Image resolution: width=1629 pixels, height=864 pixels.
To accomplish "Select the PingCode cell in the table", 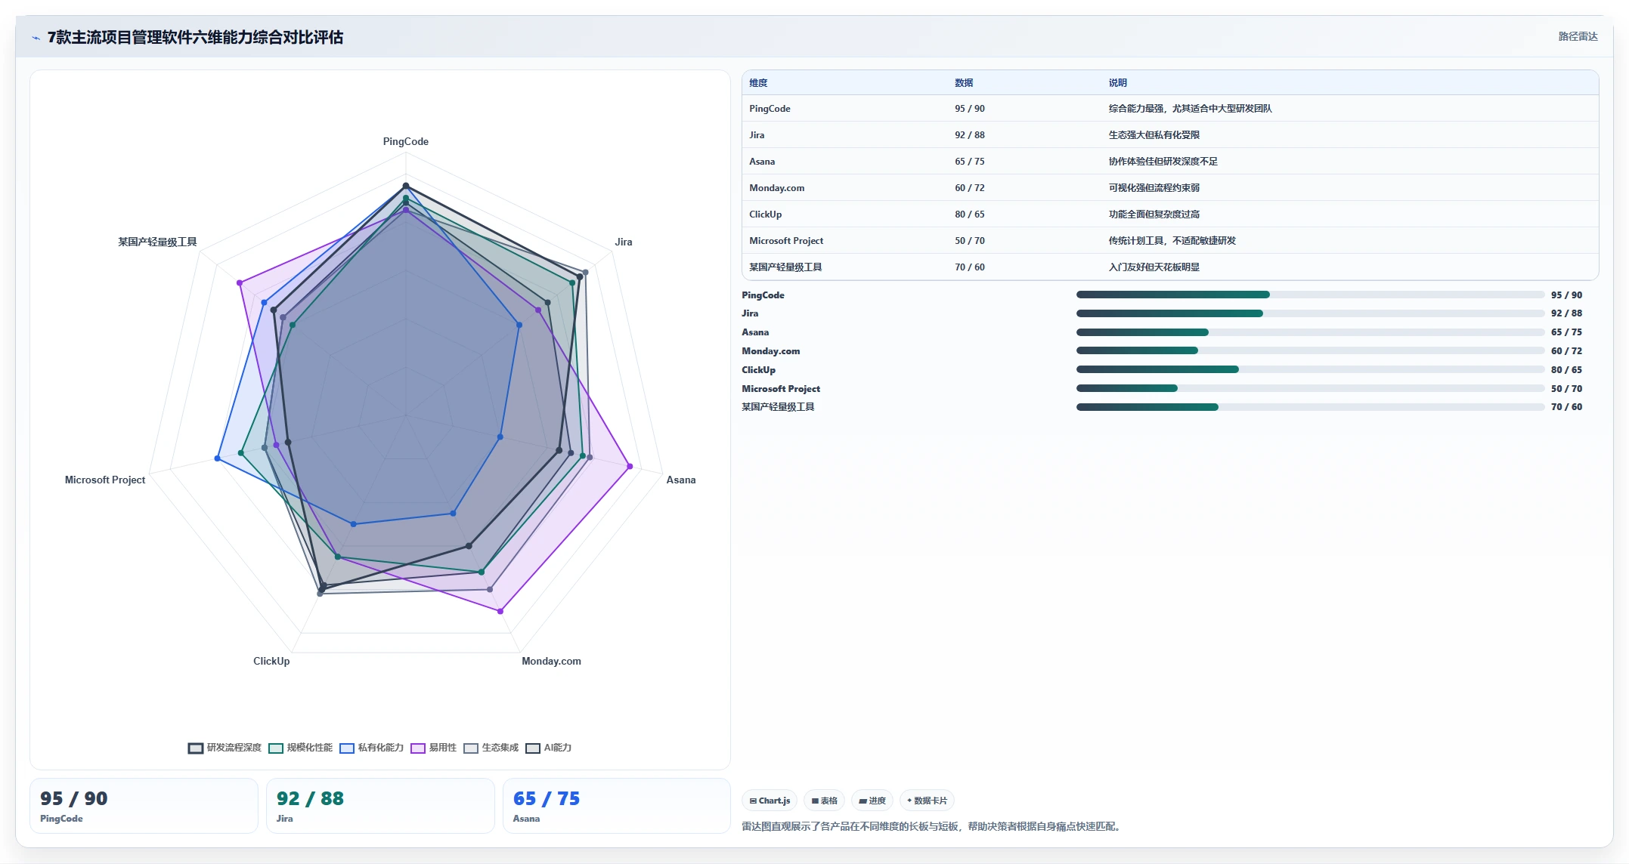I will point(770,109).
